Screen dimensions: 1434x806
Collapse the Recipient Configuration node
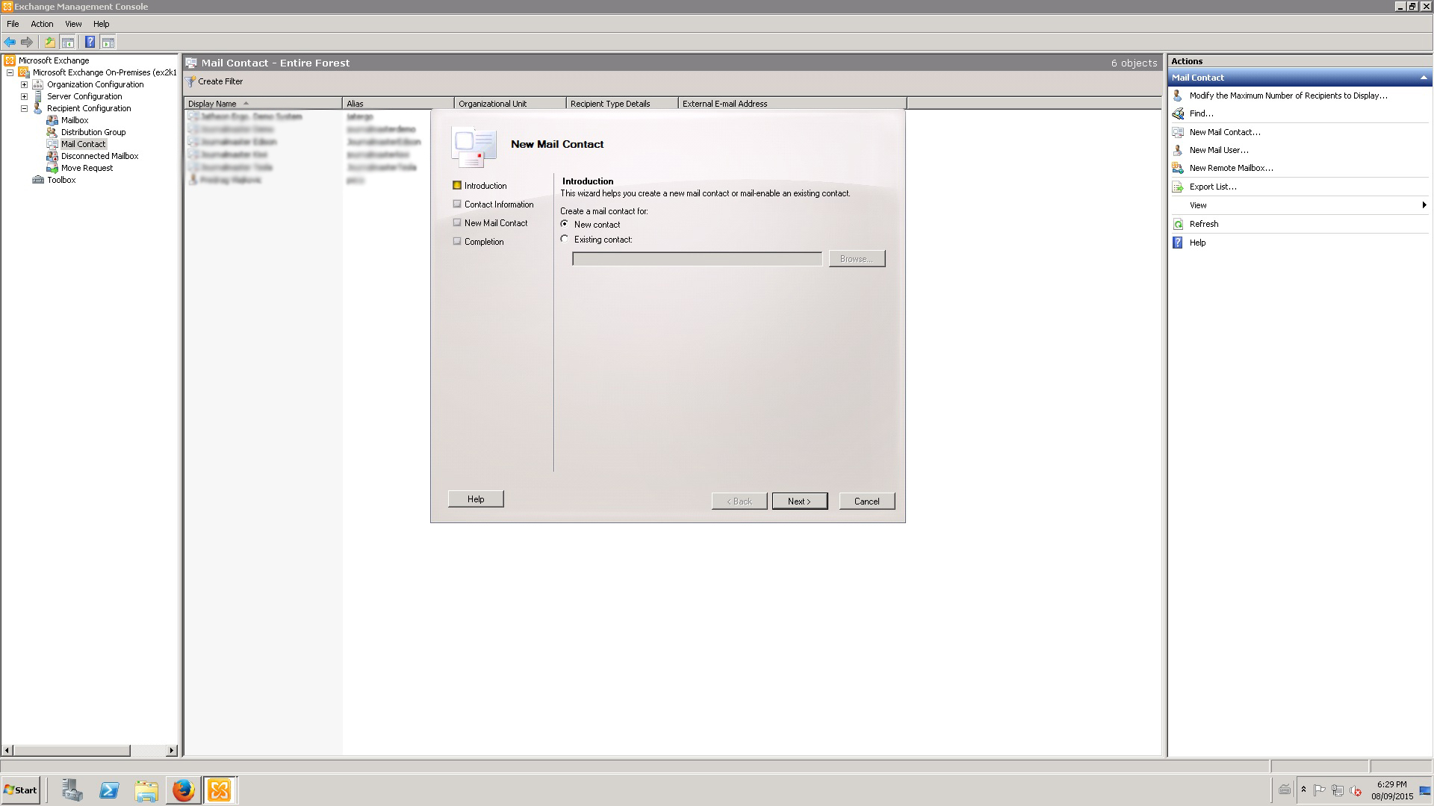[x=24, y=108]
